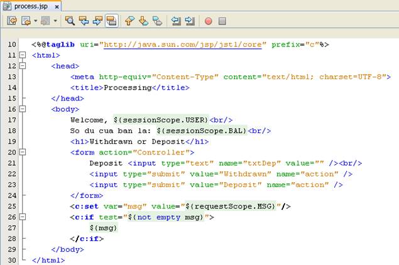Click 'charset=UTF-8' content value
The height and width of the screenshot is (265, 399).
tap(351, 77)
